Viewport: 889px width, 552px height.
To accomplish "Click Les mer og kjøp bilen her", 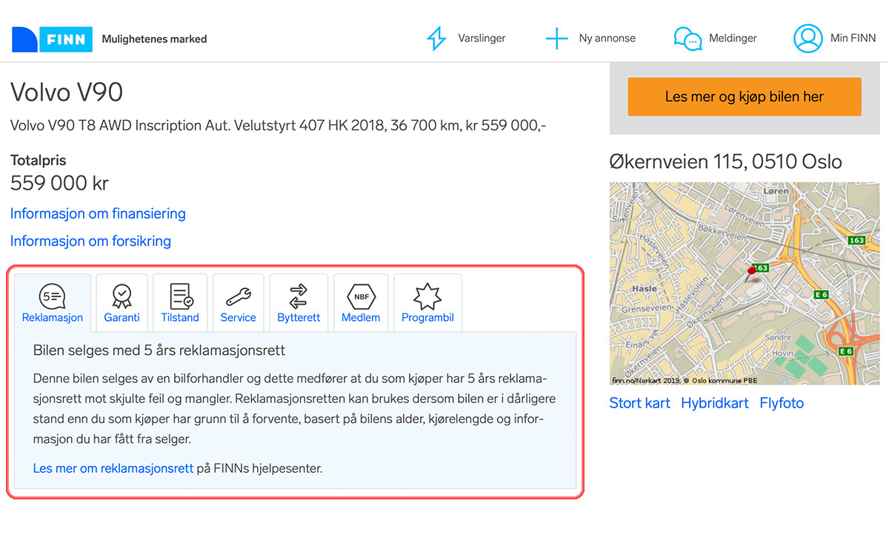I will coord(744,96).
